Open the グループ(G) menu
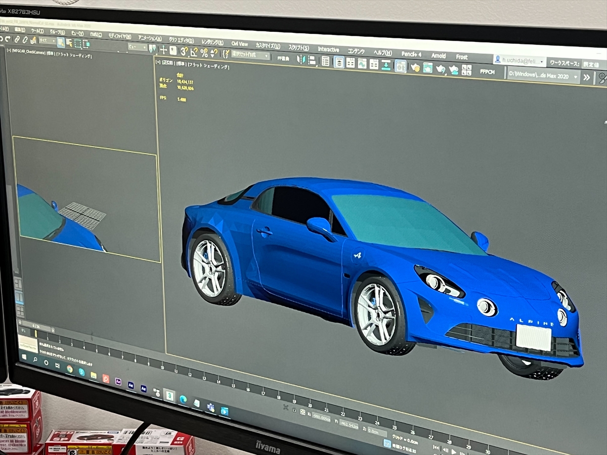This screenshot has width=607, height=455. [x=57, y=32]
